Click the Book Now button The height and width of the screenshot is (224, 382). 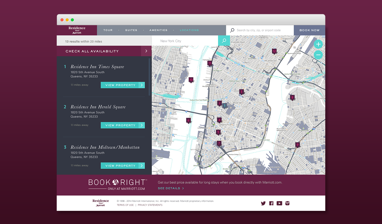click(x=309, y=30)
